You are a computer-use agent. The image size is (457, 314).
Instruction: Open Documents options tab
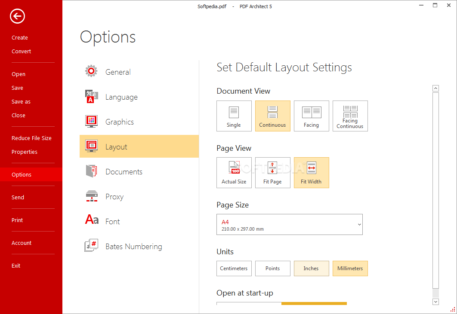(x=139, y=171)
